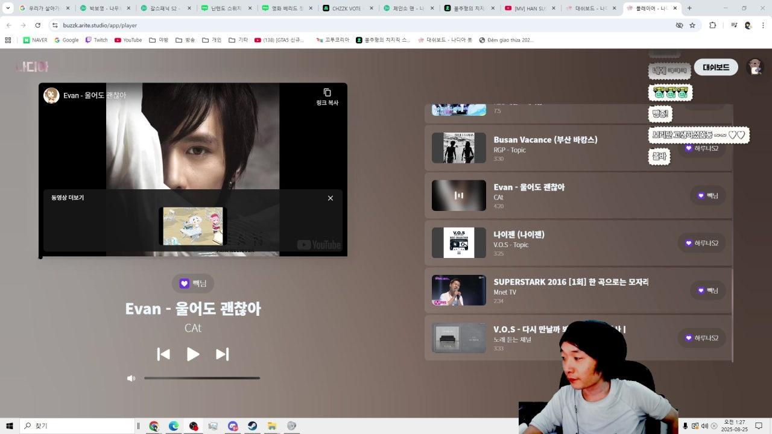Click the channel avatar in the video header
The width and height of the screenshot is (772, 434).
[51, 95]
